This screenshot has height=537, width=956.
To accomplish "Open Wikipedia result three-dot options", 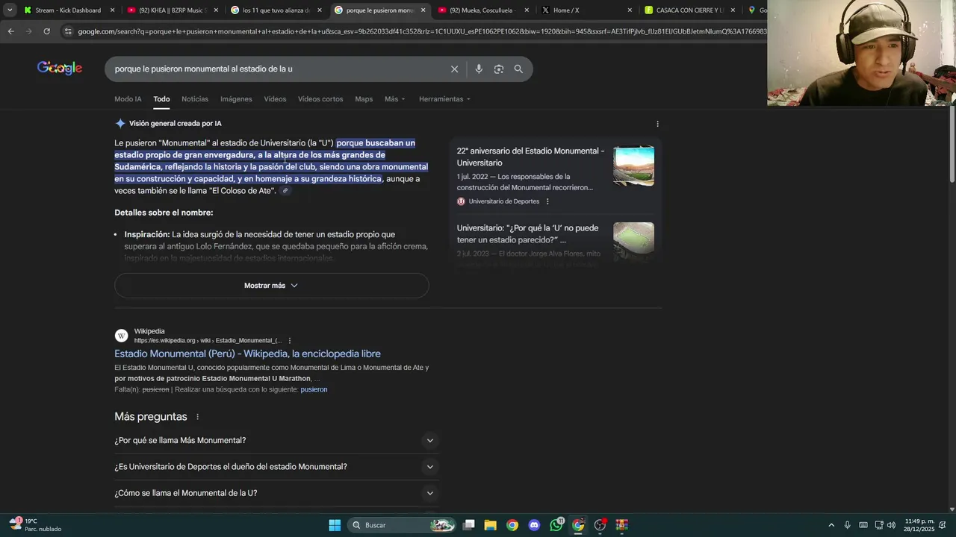I will tap(290, 341).
